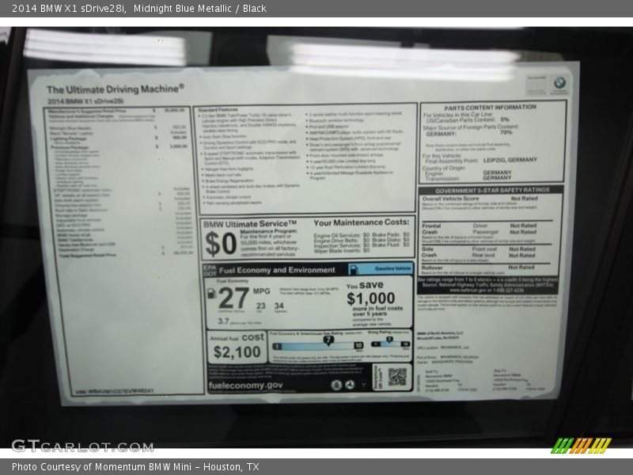Click the 'LEIPZIG, GERMANY' assembly point

510,160
